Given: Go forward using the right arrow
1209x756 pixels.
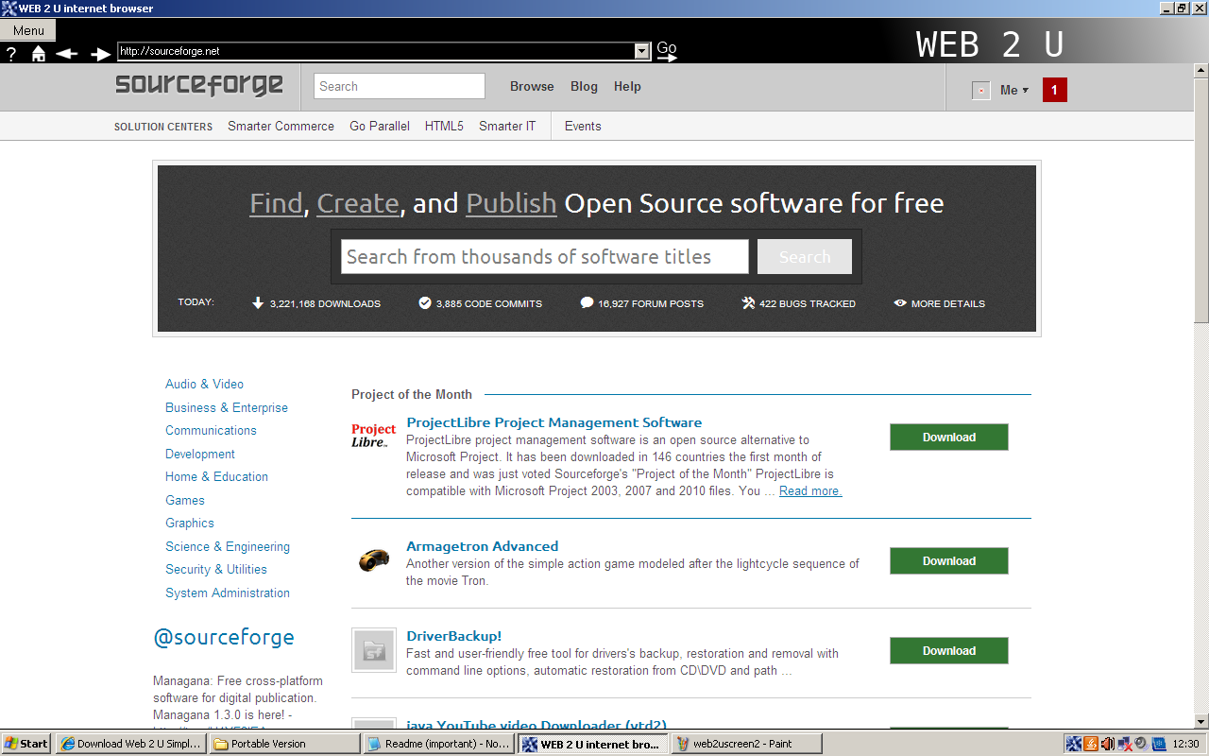Looking at the screenshot, I should (x=99, y=54).
